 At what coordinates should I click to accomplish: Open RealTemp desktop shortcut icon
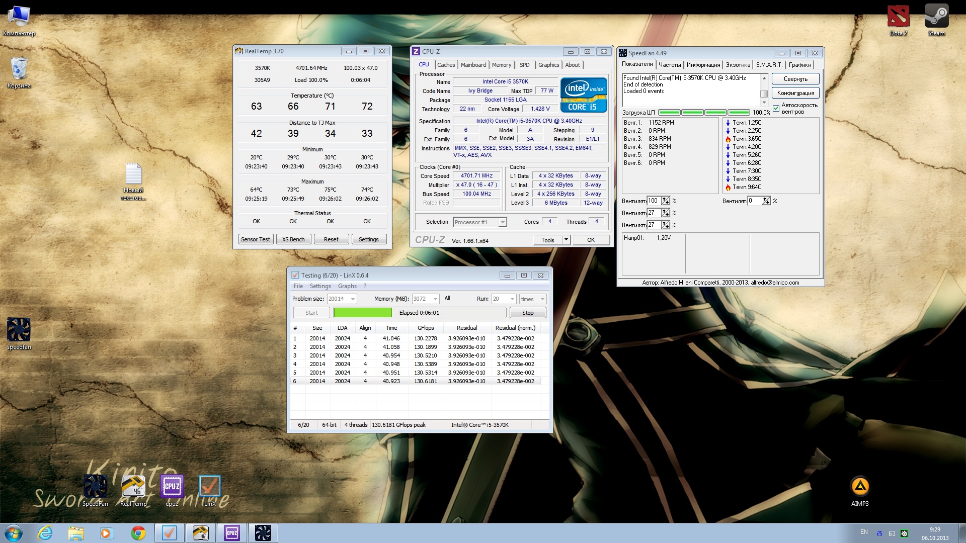pos(133,487)
